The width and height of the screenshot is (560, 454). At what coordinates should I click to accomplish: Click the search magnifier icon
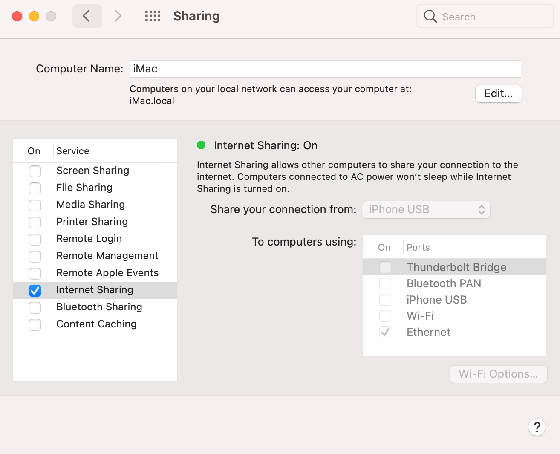point(430,17)
